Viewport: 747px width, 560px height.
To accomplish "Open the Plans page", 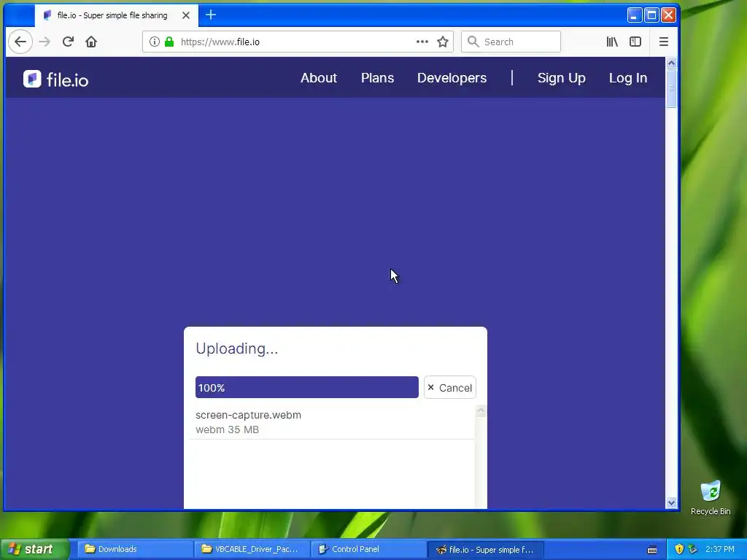I will click(377, 78).
